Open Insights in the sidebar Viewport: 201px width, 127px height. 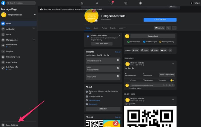click(19, 51)
